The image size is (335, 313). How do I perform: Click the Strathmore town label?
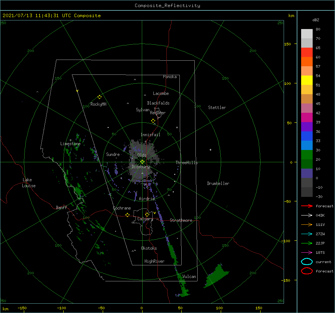pyautogui.click(x=181, y=220)
